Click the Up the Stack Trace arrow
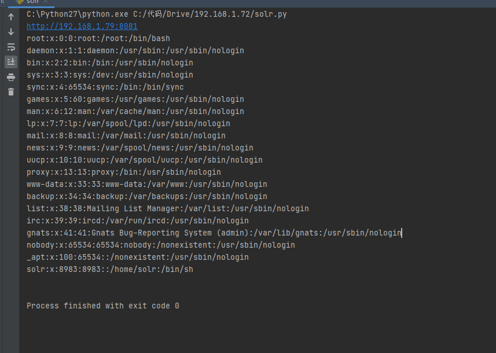Image resolution: width=496 pixels, height=353 pixels. click(x=11, y=17)
